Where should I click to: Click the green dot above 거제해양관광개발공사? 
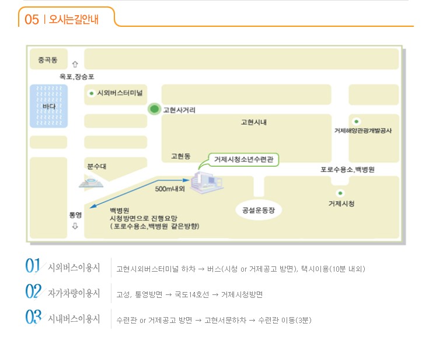357,121
